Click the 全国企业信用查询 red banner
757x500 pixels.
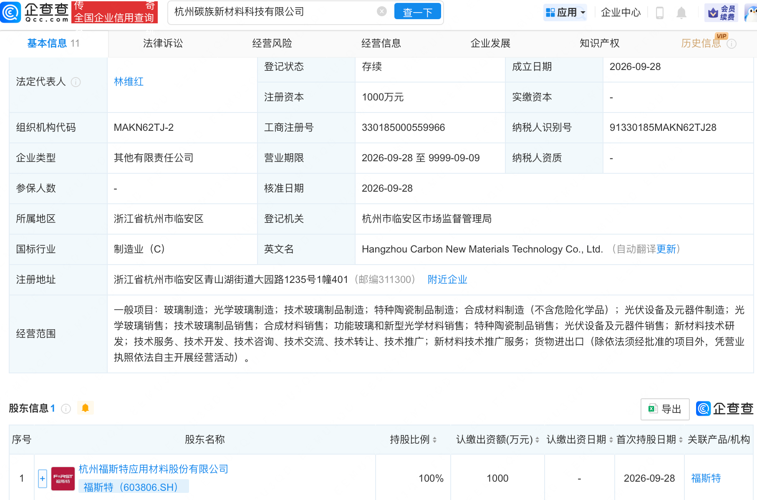(x=115, y=12)
